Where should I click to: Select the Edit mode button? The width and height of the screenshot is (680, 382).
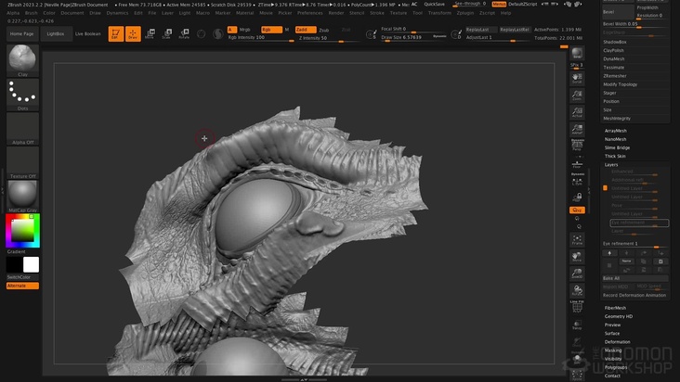click(116, 34)
